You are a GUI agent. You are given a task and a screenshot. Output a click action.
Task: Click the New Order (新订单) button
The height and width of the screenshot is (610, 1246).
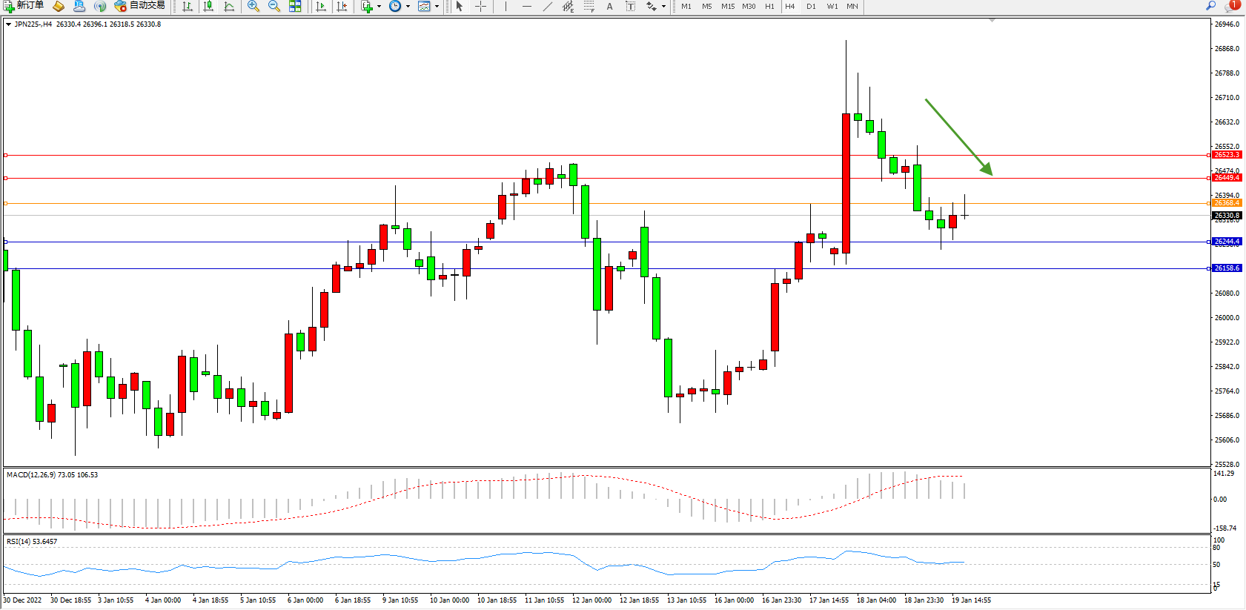tap(24, 6)
